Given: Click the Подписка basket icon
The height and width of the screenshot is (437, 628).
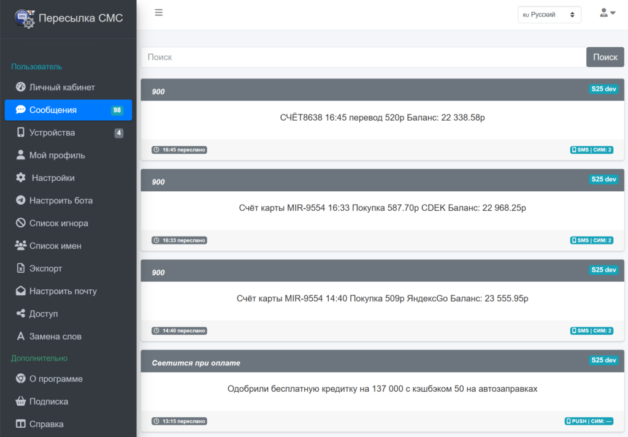Looking at the screenshot, I should (21, 401).
